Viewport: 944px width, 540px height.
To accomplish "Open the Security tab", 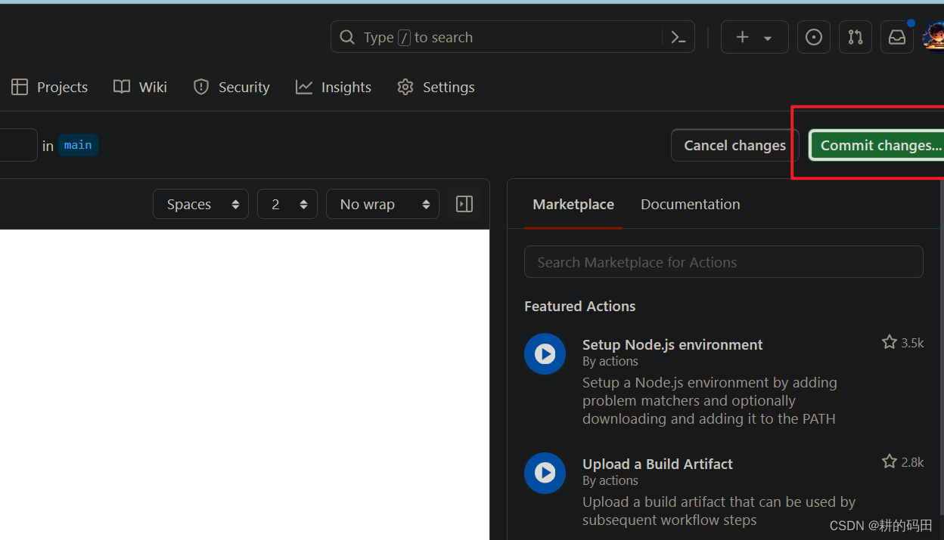I will coord(231,87).
